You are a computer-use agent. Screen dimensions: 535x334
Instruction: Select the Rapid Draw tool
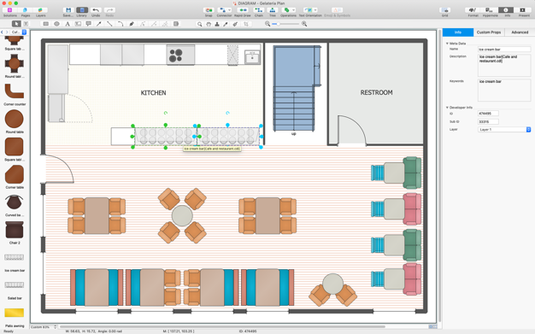pos(243,10)
